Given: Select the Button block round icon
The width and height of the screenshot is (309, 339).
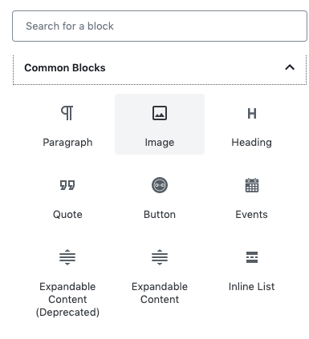Looking at the screenshot, I should 160,185.
